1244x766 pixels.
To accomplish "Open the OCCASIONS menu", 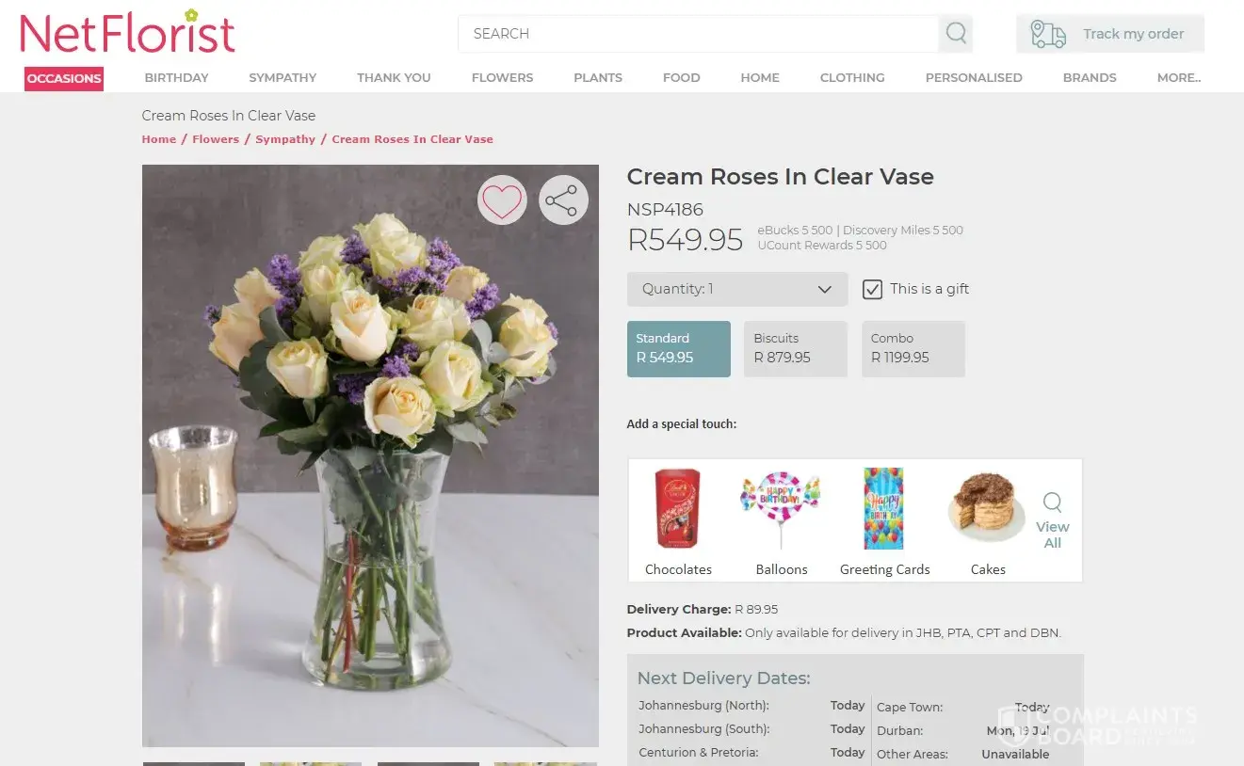I will pyautogui.click(x=64, y=78).
